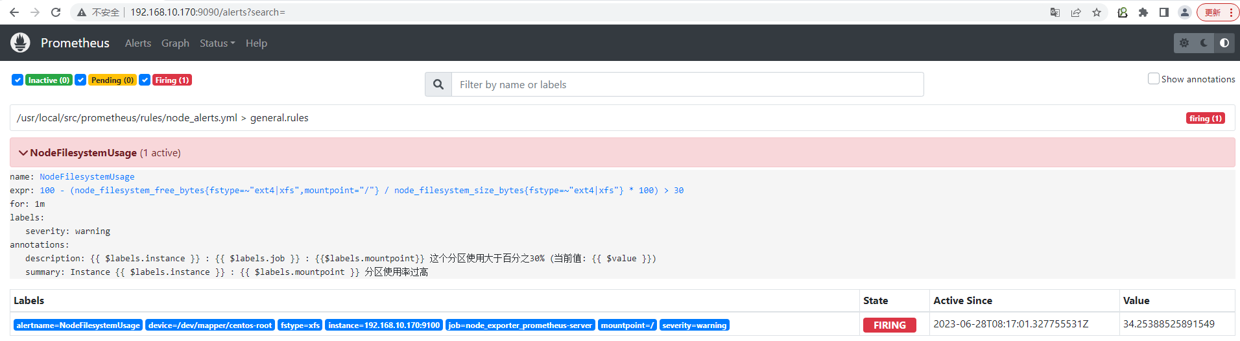1240x341 pixels.
Task: Open the alert expression query link
Action: [x=362, y=190]
